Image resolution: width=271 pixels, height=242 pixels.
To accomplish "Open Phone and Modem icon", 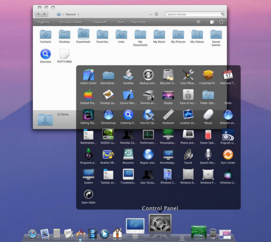I will (188, 134).
